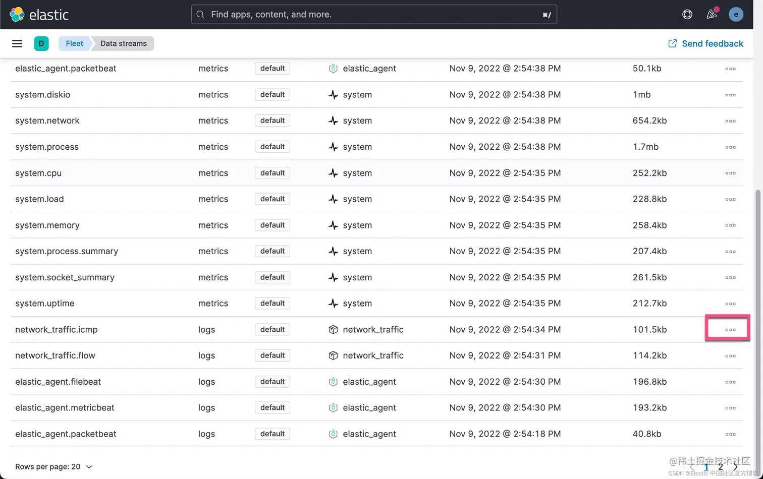Open actions menu for system.uptime row
This screenshot has height=479, width=763.
pyautogui.click(x=730, y=304)
